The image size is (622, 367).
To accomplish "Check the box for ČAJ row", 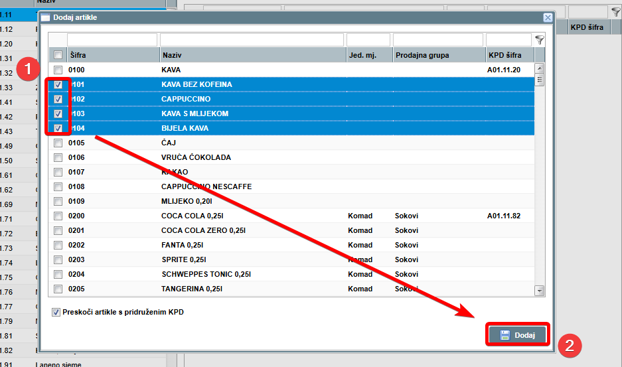I will pyautogui.click(x=58, y=143).
